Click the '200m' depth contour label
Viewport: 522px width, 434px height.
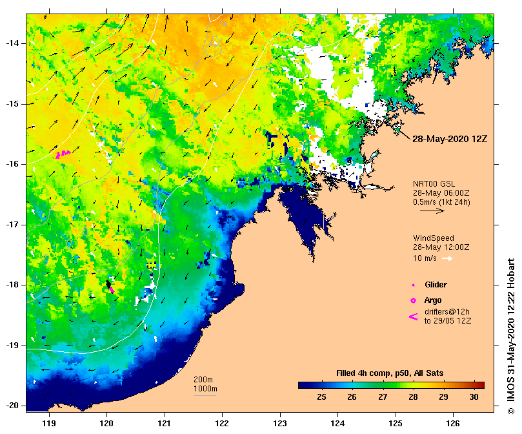pyautogui.click(x=203, y=380)
